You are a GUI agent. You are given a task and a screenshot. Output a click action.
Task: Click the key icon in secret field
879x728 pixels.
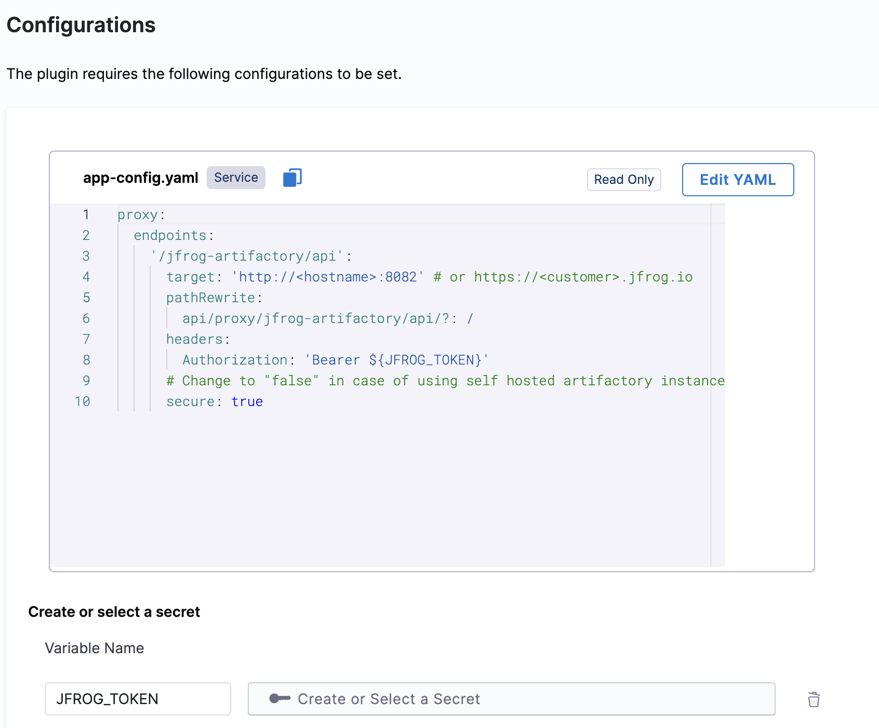pyautogui.click(x=279, y=699)
